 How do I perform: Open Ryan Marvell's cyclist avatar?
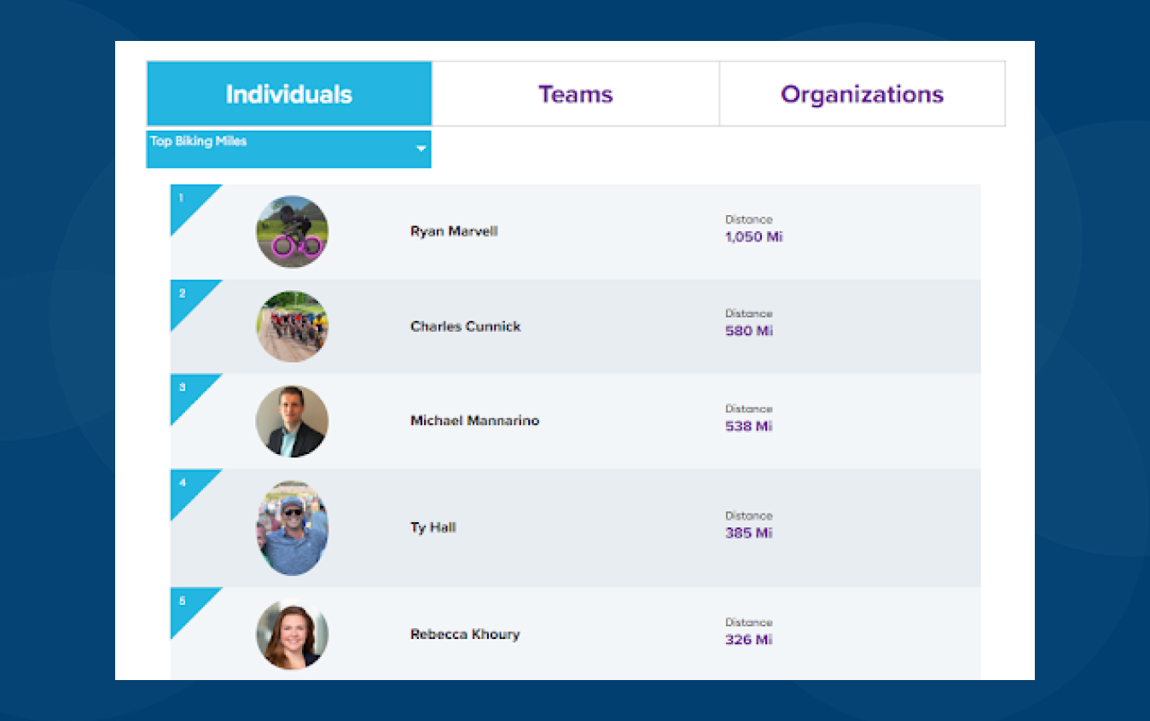[x=292, y=231]
